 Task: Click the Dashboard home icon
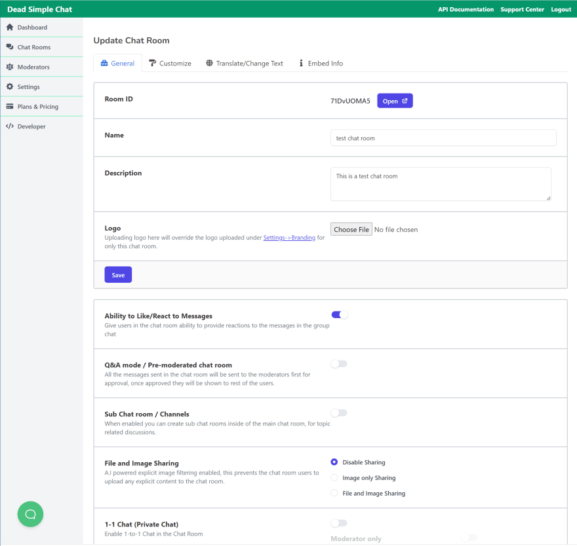(10, 27)
